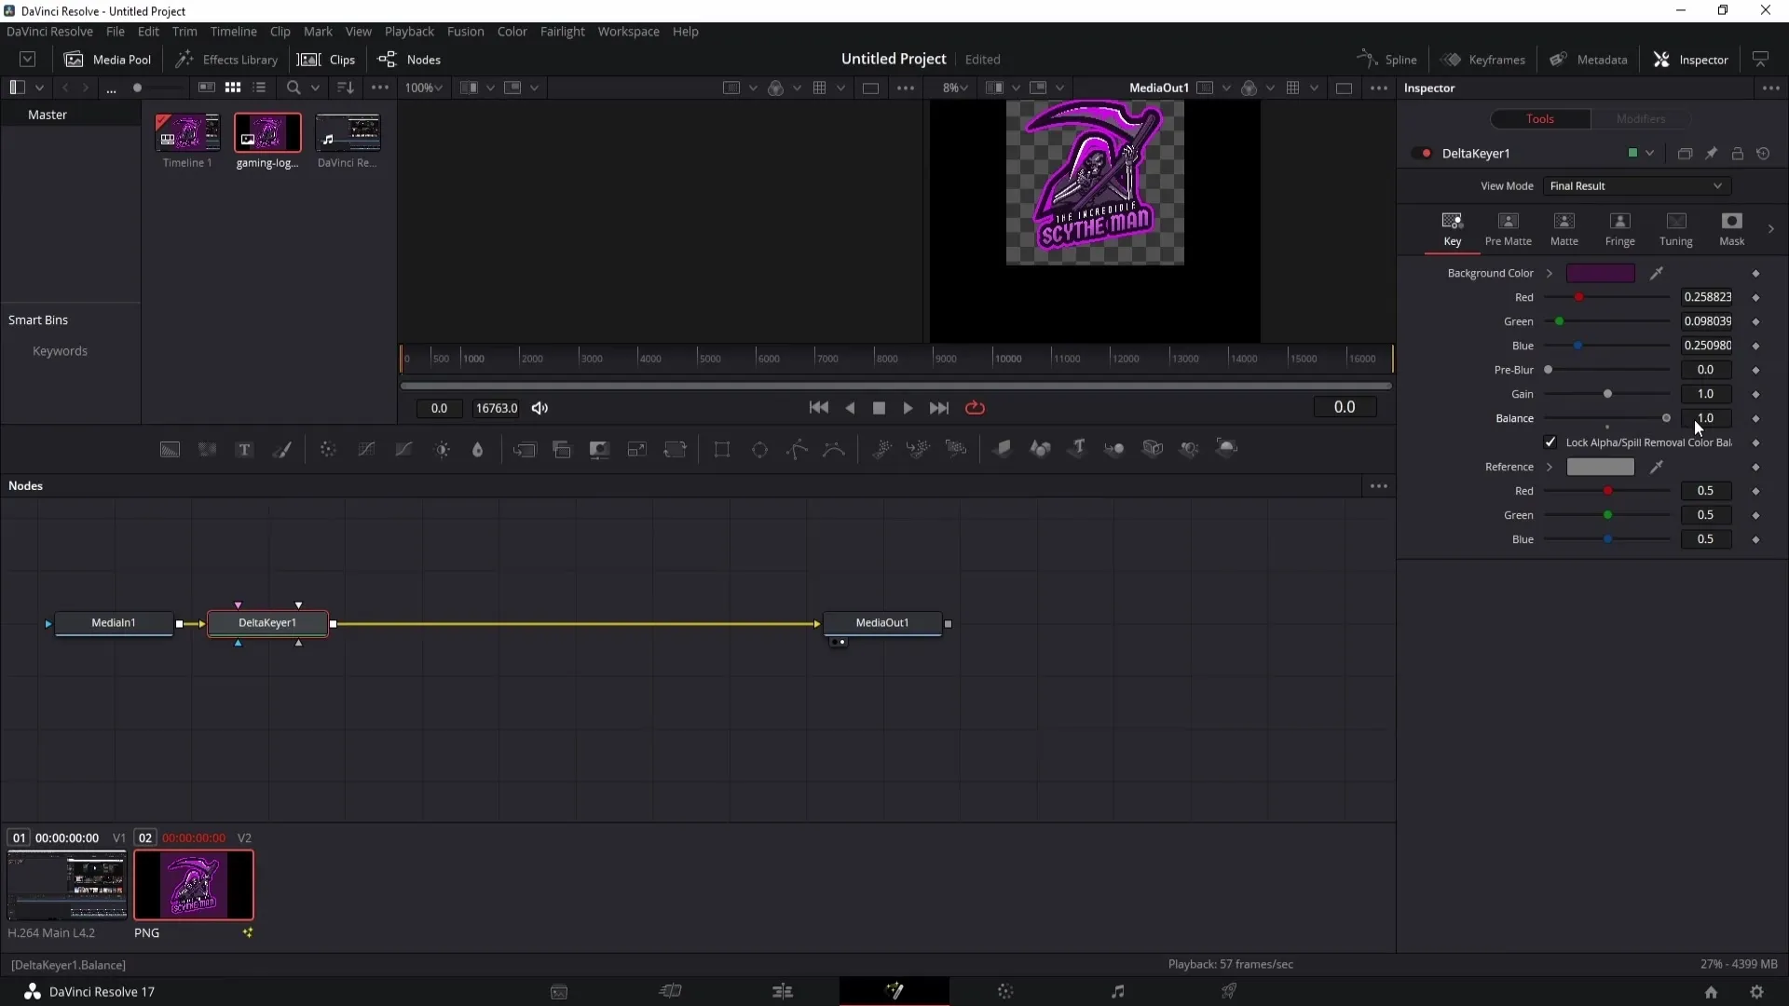Click the Fusion menu in menu bar
This screenshot has width=1789, height=1006.
click(x=466, y=31)
